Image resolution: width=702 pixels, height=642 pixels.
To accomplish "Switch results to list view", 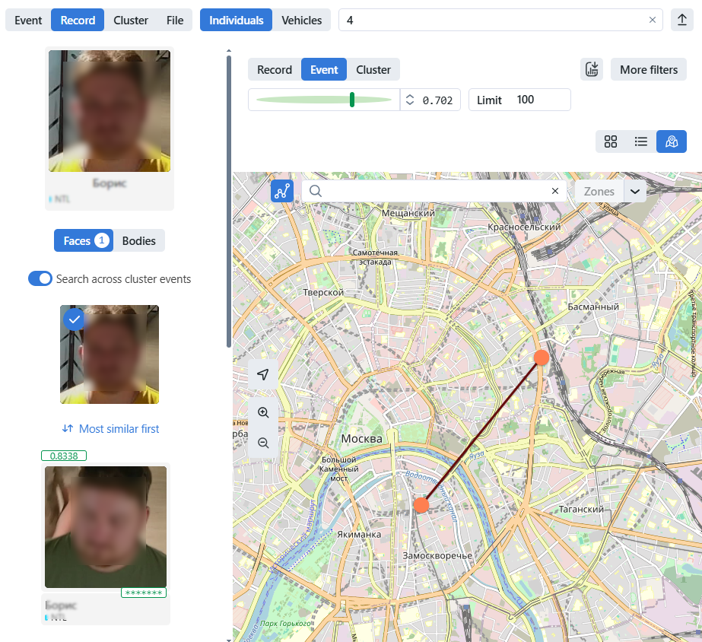I will 641,141.
